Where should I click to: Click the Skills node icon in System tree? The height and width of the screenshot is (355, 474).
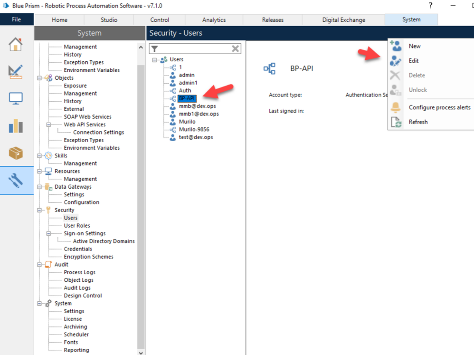click(48, 156)
